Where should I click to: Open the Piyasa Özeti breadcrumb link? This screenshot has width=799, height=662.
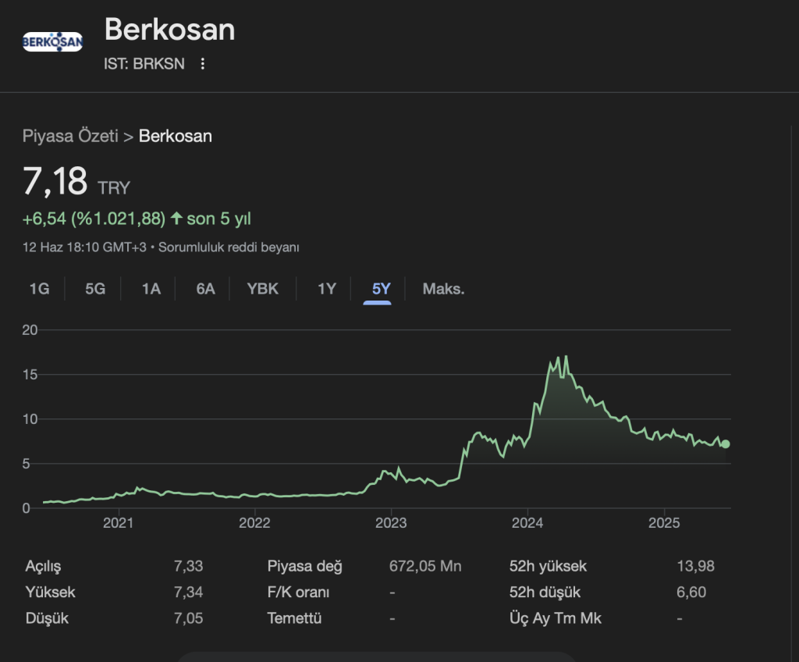pos(70,136)
